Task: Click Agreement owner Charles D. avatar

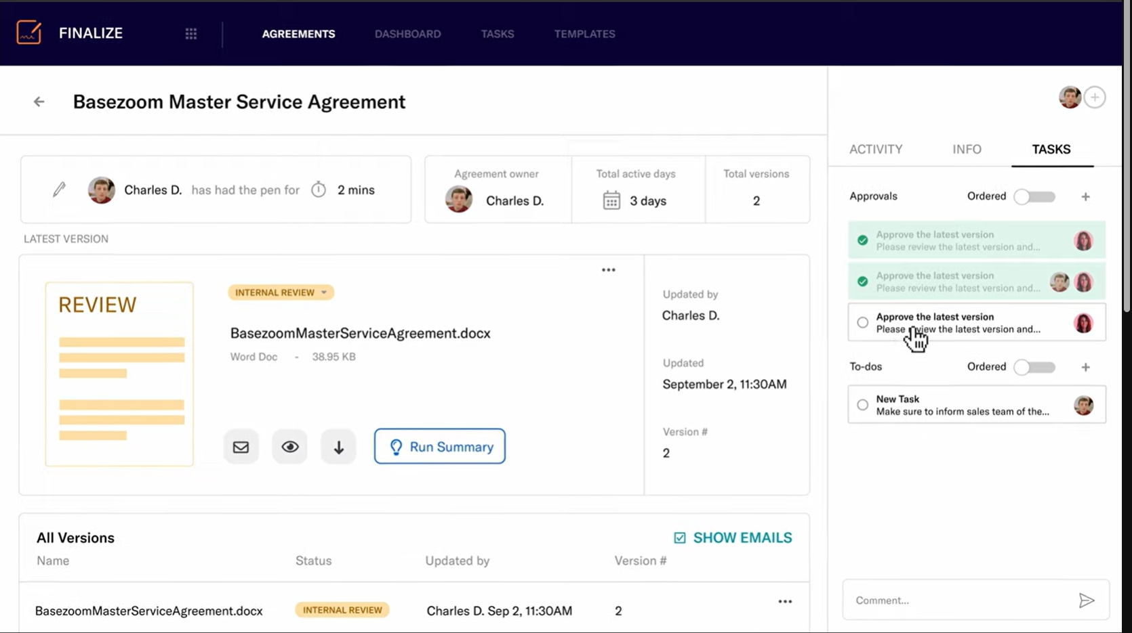Action: pyautogui.click(x=459, y=200)
